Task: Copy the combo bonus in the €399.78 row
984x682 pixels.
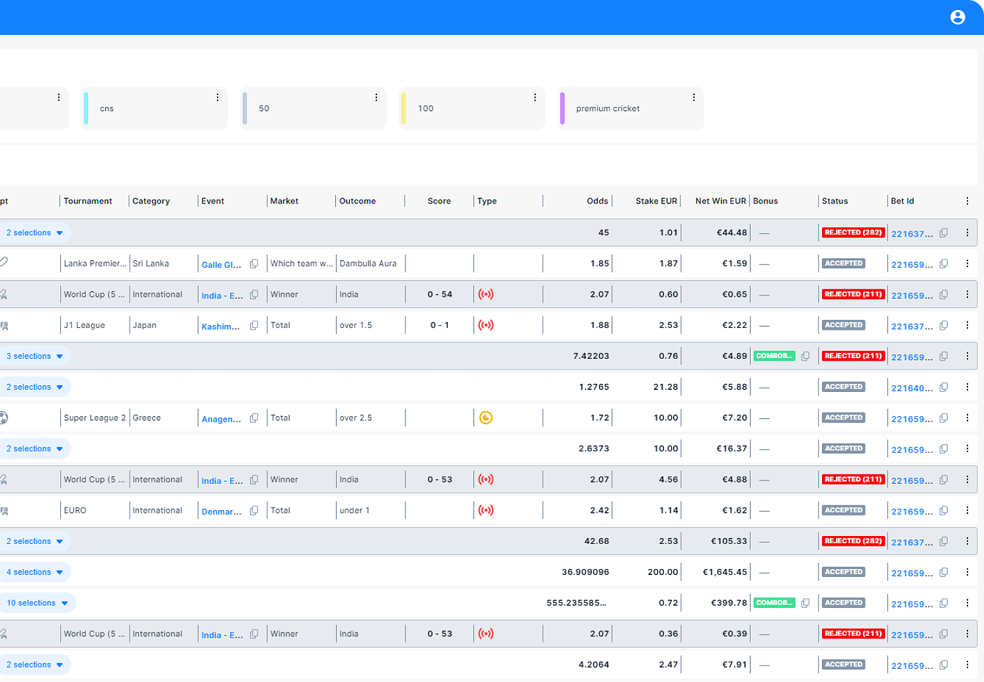Action: (x=805, y=603)
